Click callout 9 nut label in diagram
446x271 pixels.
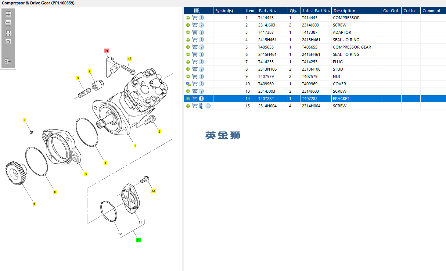89,71
